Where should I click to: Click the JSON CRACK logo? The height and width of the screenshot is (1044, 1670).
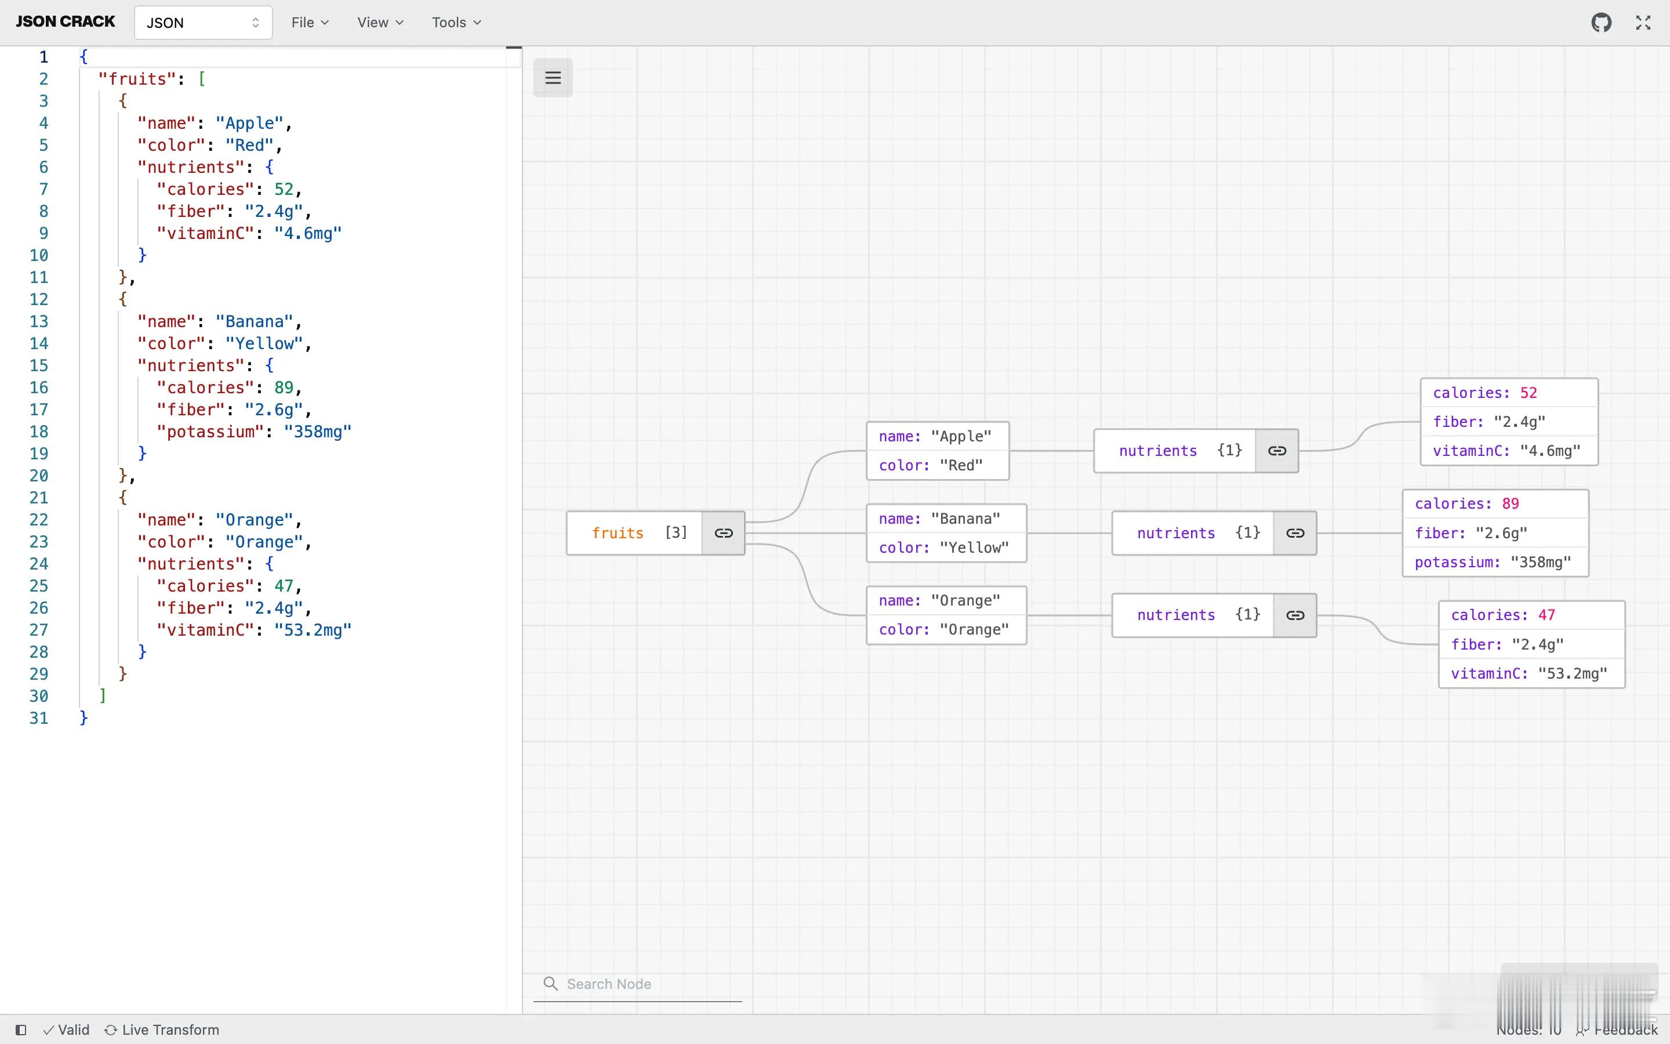[66, 22]
